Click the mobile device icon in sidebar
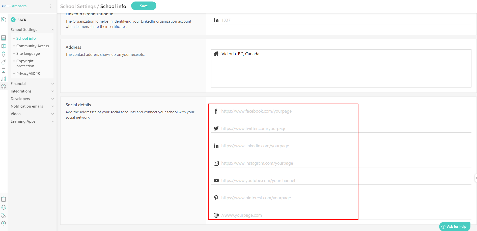This screenshot has height=231, width=477. tap(4, 70)
